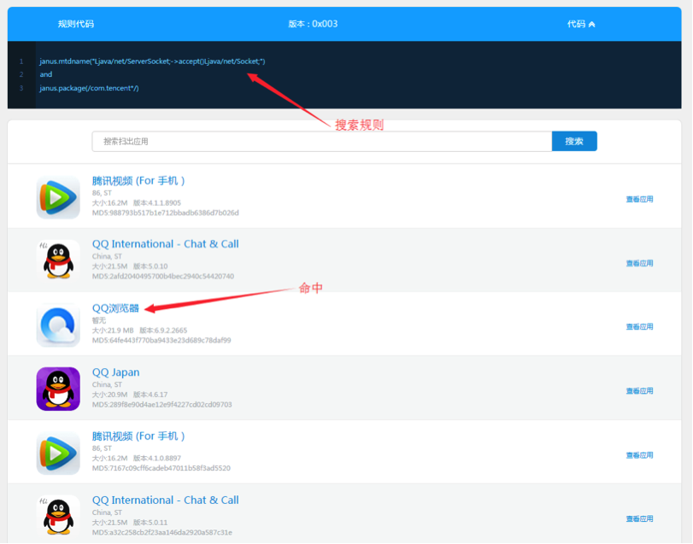Open QQ International version 5.0.10 title link
This screenshot has width=693, height=544.
click(165, 243)
